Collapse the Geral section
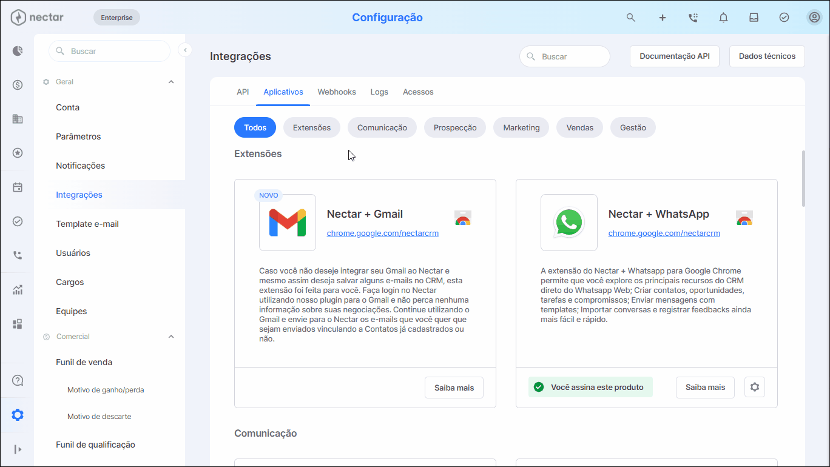 tap(171, 82)
